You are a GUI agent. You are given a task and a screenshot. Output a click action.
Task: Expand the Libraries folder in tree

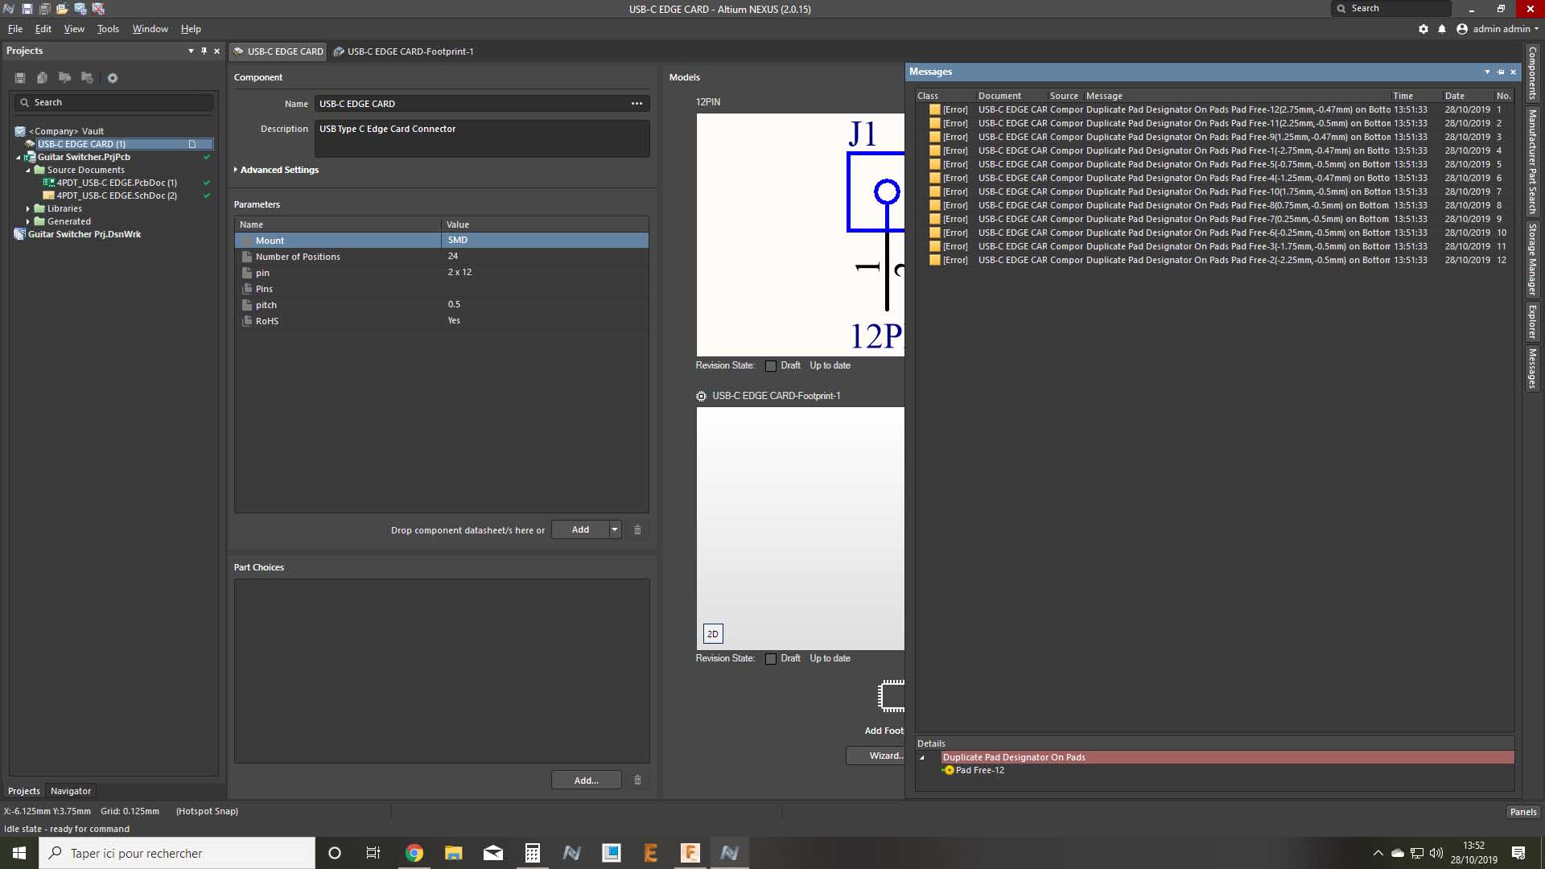click(x=28, y=208)
